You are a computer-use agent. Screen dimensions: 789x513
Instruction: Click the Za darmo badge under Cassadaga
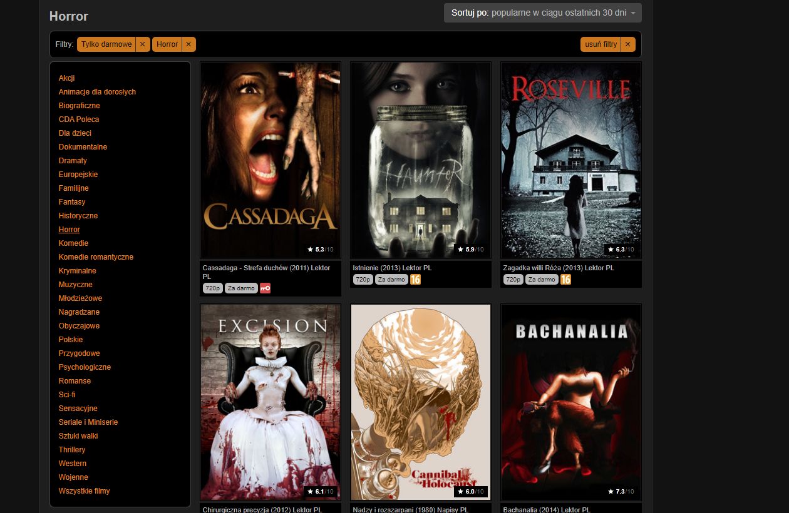click(x=241, y=288)
